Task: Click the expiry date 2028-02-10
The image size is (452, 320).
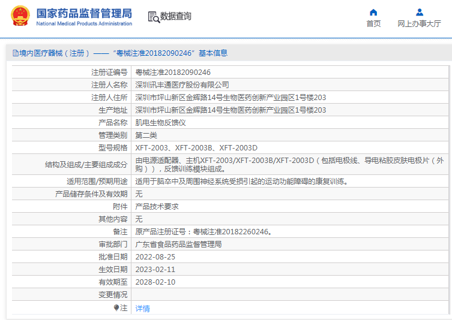Action: [x=155, y=282]
